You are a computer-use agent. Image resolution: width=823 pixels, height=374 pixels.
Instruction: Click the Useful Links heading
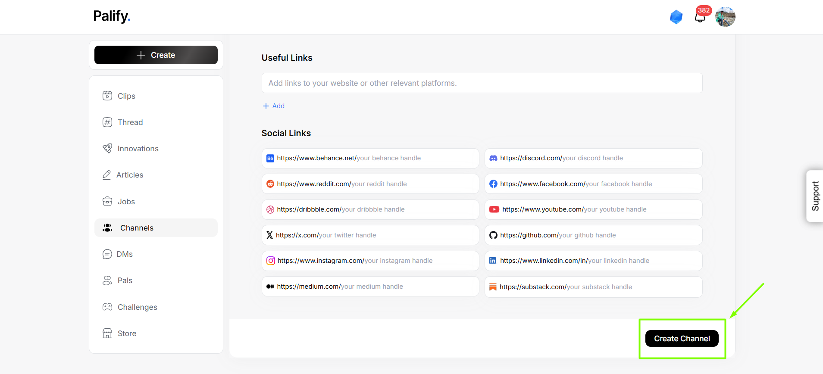click(287, 58)
